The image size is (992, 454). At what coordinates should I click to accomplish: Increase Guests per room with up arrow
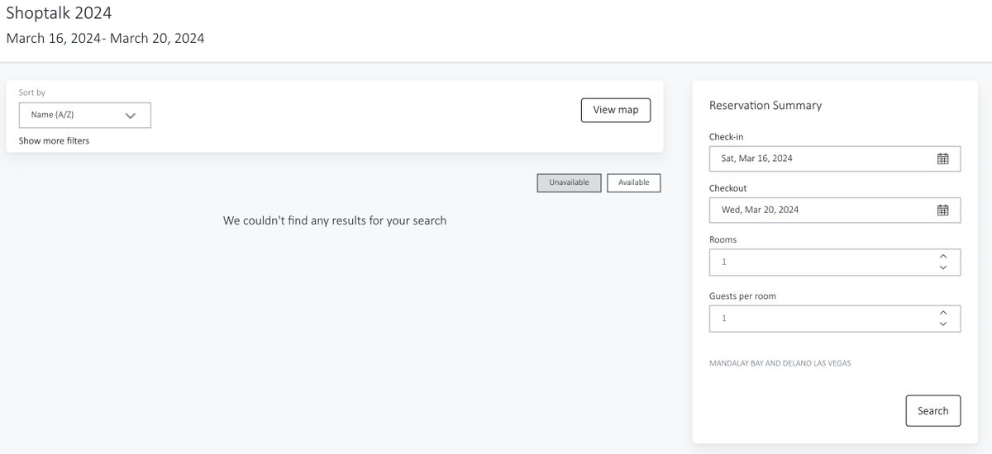(x=943, y=313)
